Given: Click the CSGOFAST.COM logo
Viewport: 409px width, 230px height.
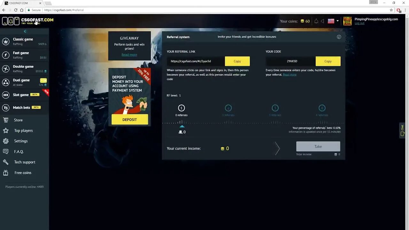Looking at the screenshot, I should pos(28,21).
